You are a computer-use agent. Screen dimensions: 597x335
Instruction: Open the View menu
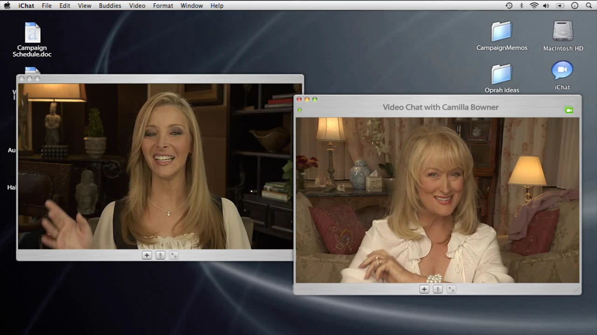(x=84, y=6)
